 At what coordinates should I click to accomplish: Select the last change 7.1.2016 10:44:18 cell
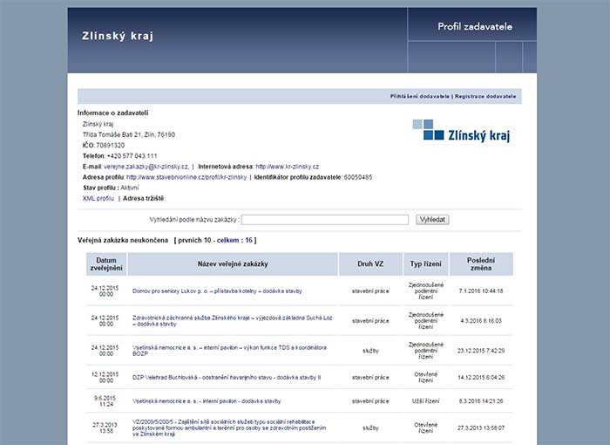[x=481, y=291]
